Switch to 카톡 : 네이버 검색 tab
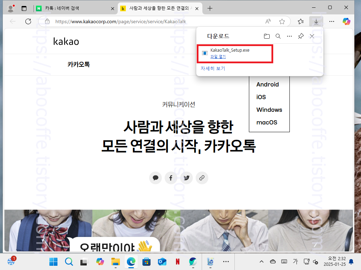The width and height of the screenshot is (361, 270). click(74, 8)
